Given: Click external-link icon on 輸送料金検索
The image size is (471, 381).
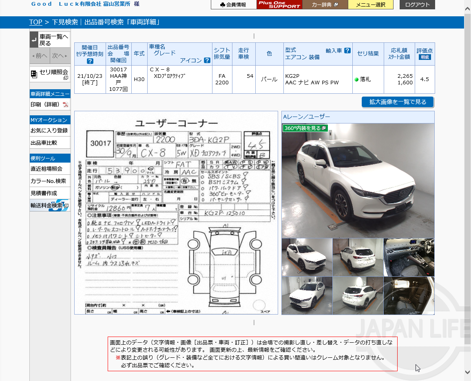Looking at the screenshot, I should [67, 205].
